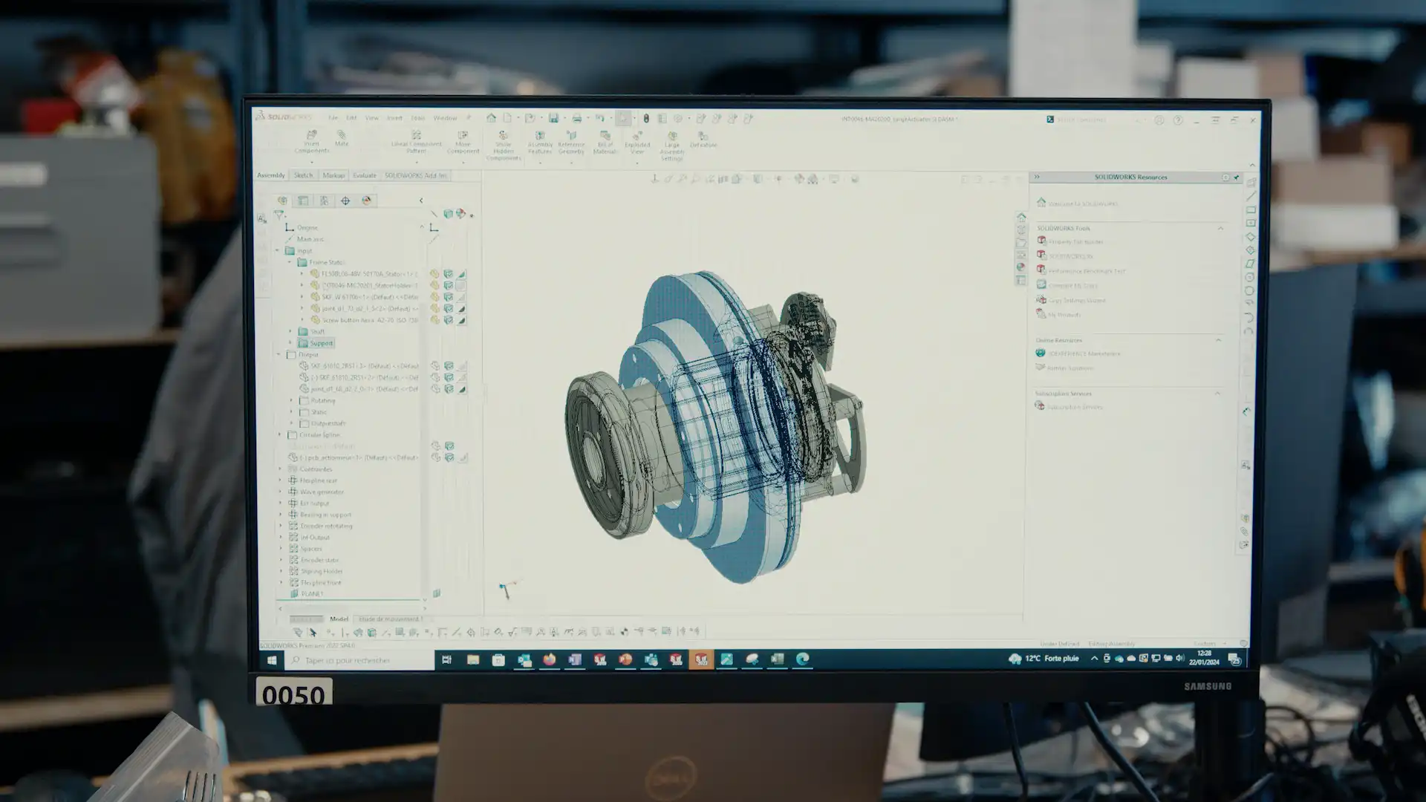
Task: Click the Windows Start button
Action: (x=272, y=660)
